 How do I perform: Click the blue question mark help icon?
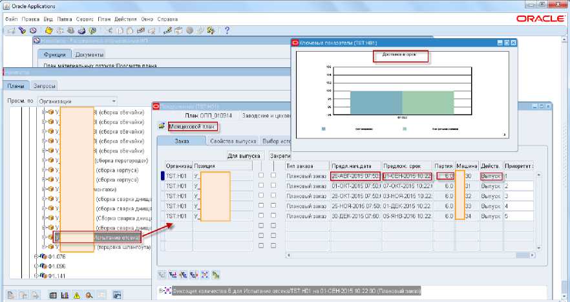(x=227, y=30)
